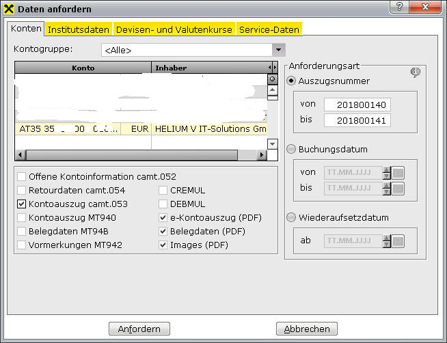The height and width of the screenshot is (343, 447).
Task: Open calendar picker for Buchungsdatum von
Action: pos(399,173)
